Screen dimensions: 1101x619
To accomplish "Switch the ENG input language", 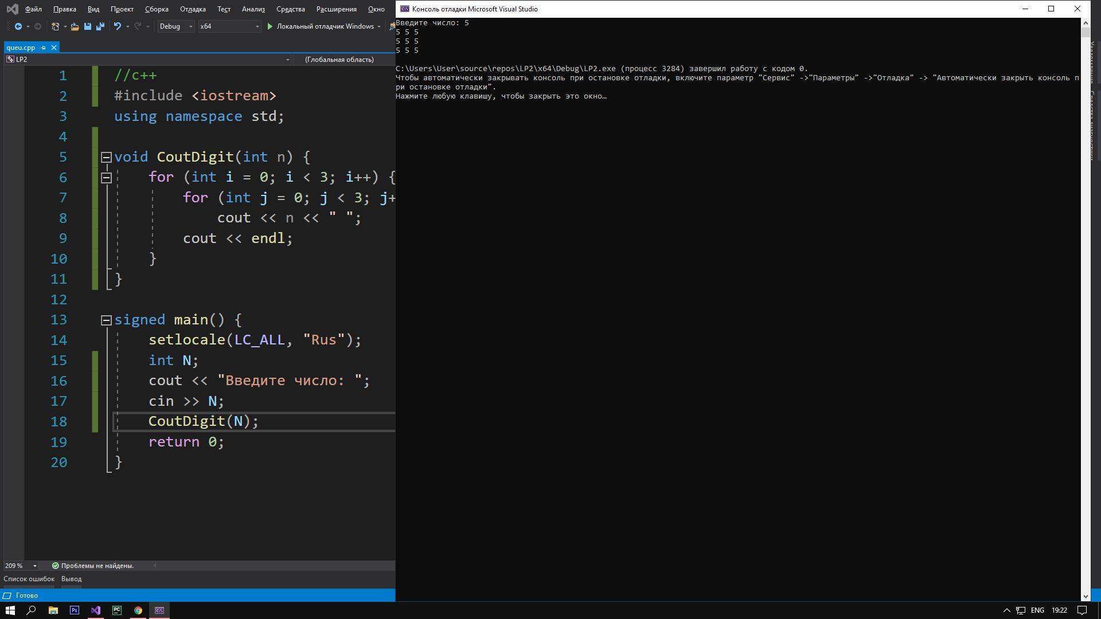I will coord(1037,610).
